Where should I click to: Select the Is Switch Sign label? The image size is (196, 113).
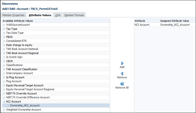14,57
